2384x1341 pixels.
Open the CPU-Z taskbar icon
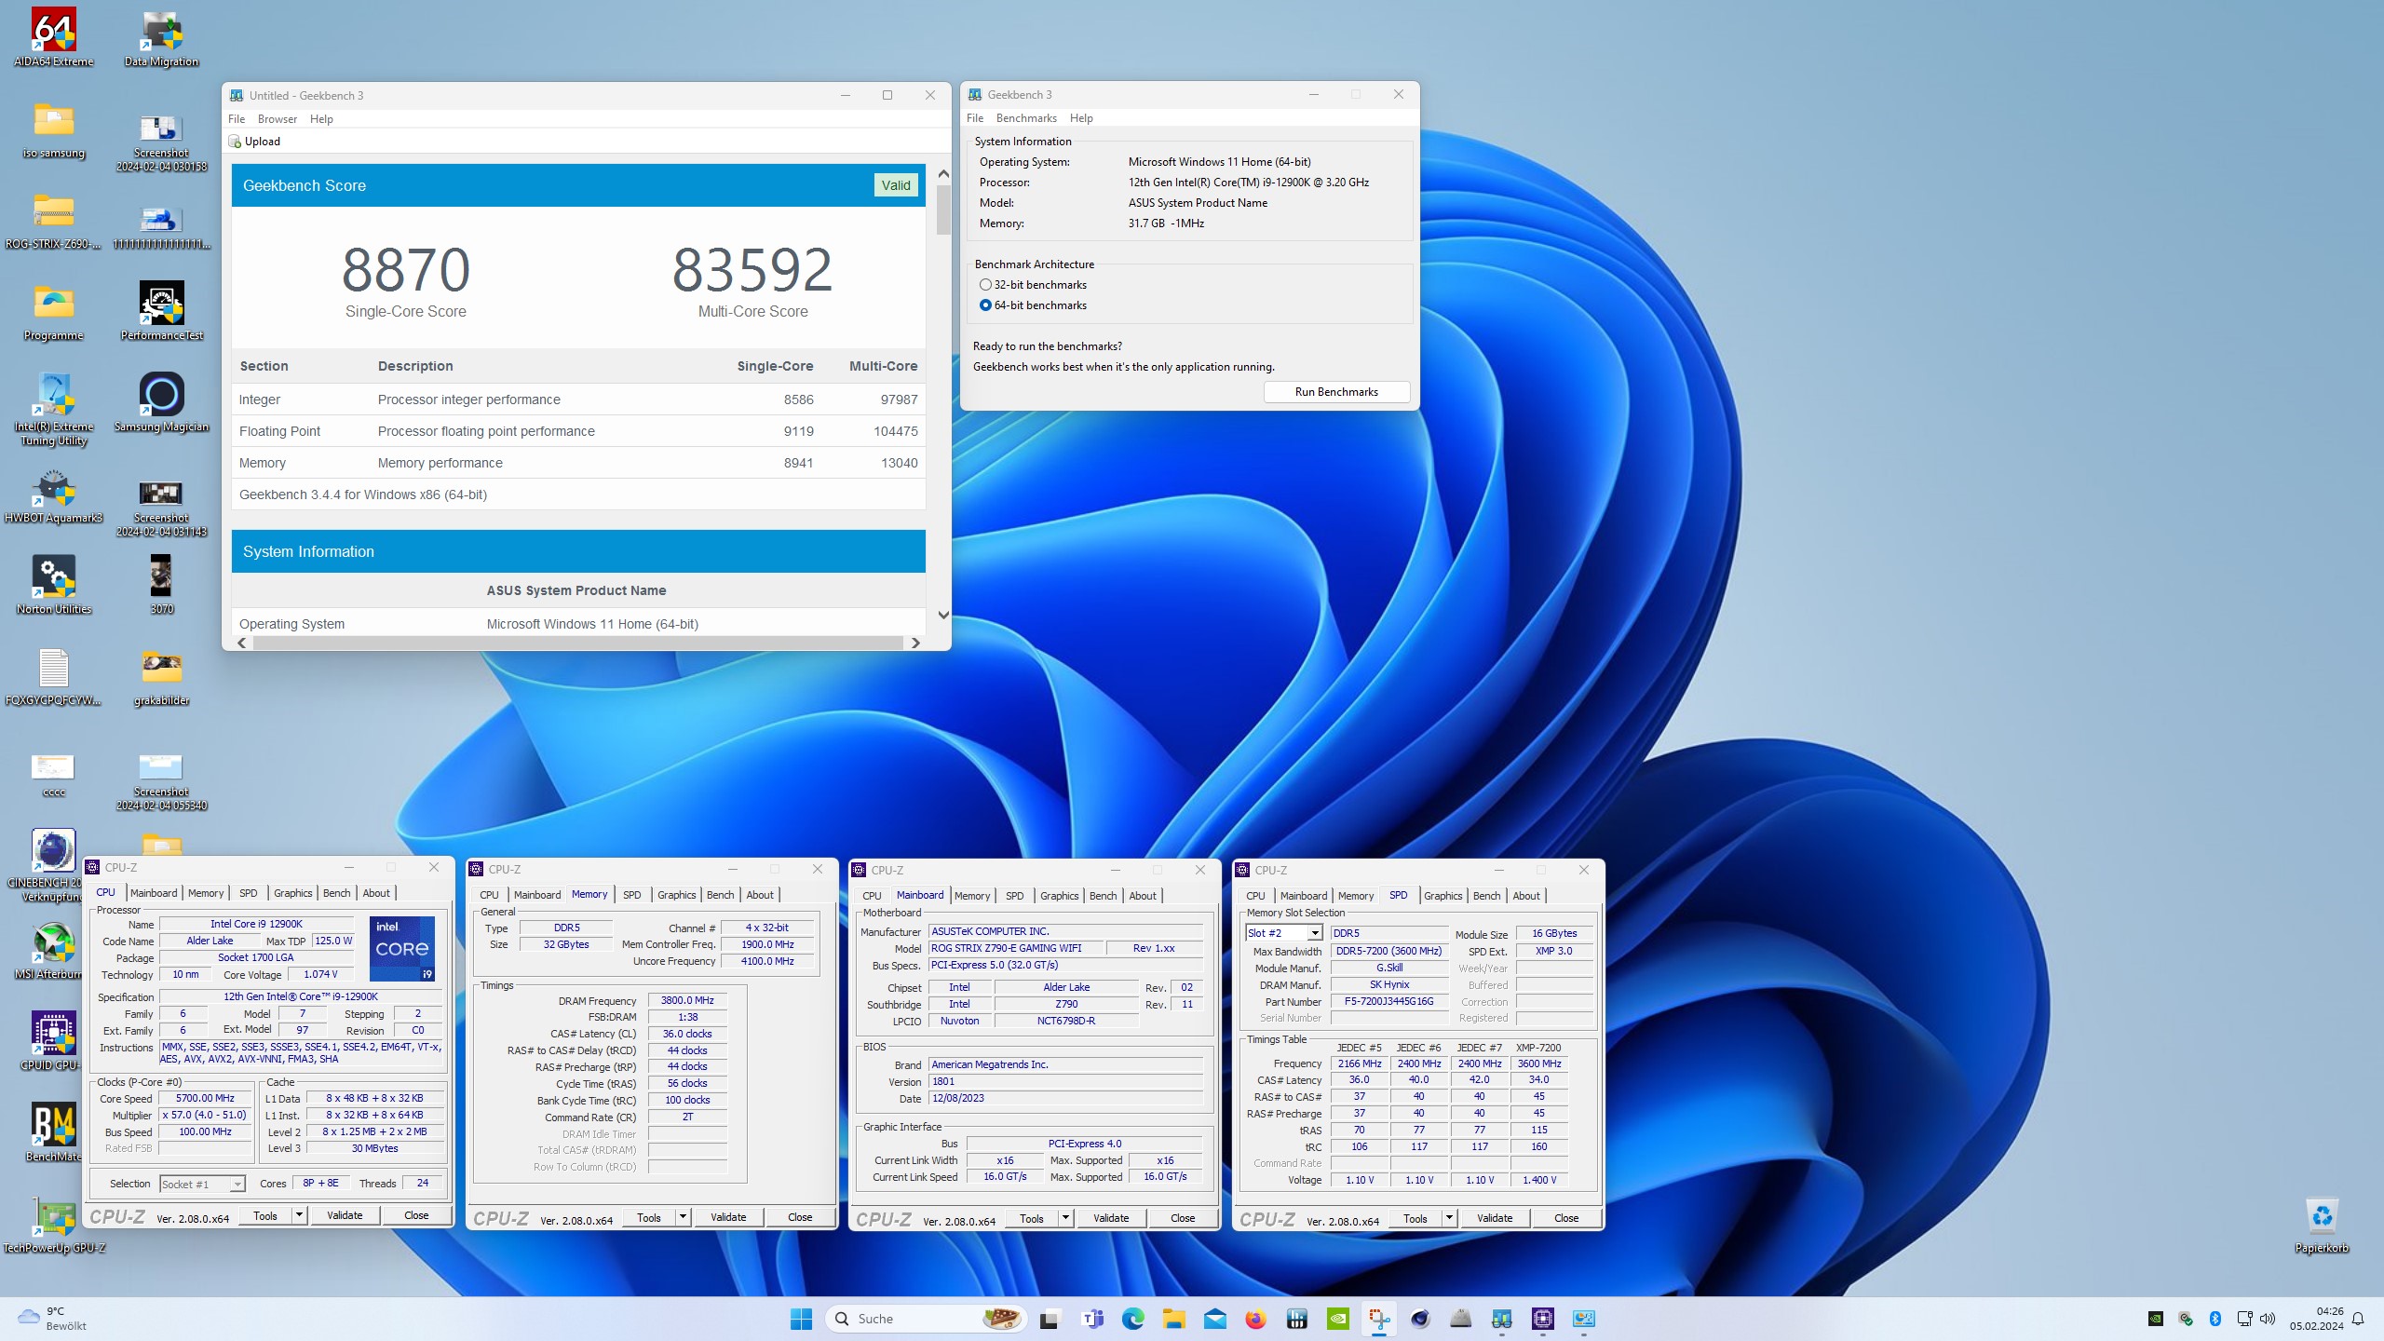point(1543,1319)
